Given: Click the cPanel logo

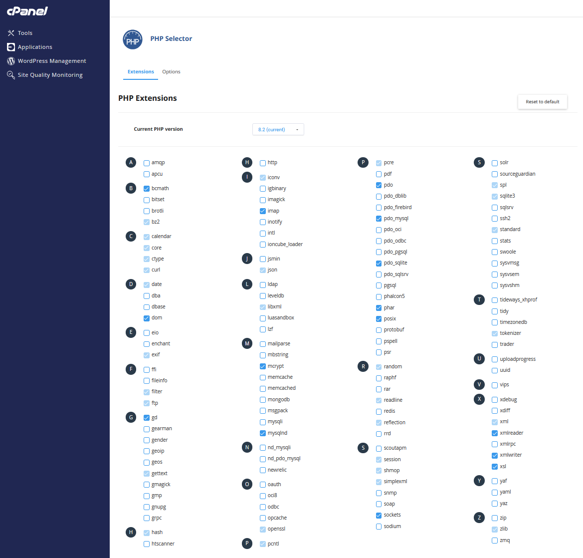Looking at the screenshot, I should (x=27, y=11).
